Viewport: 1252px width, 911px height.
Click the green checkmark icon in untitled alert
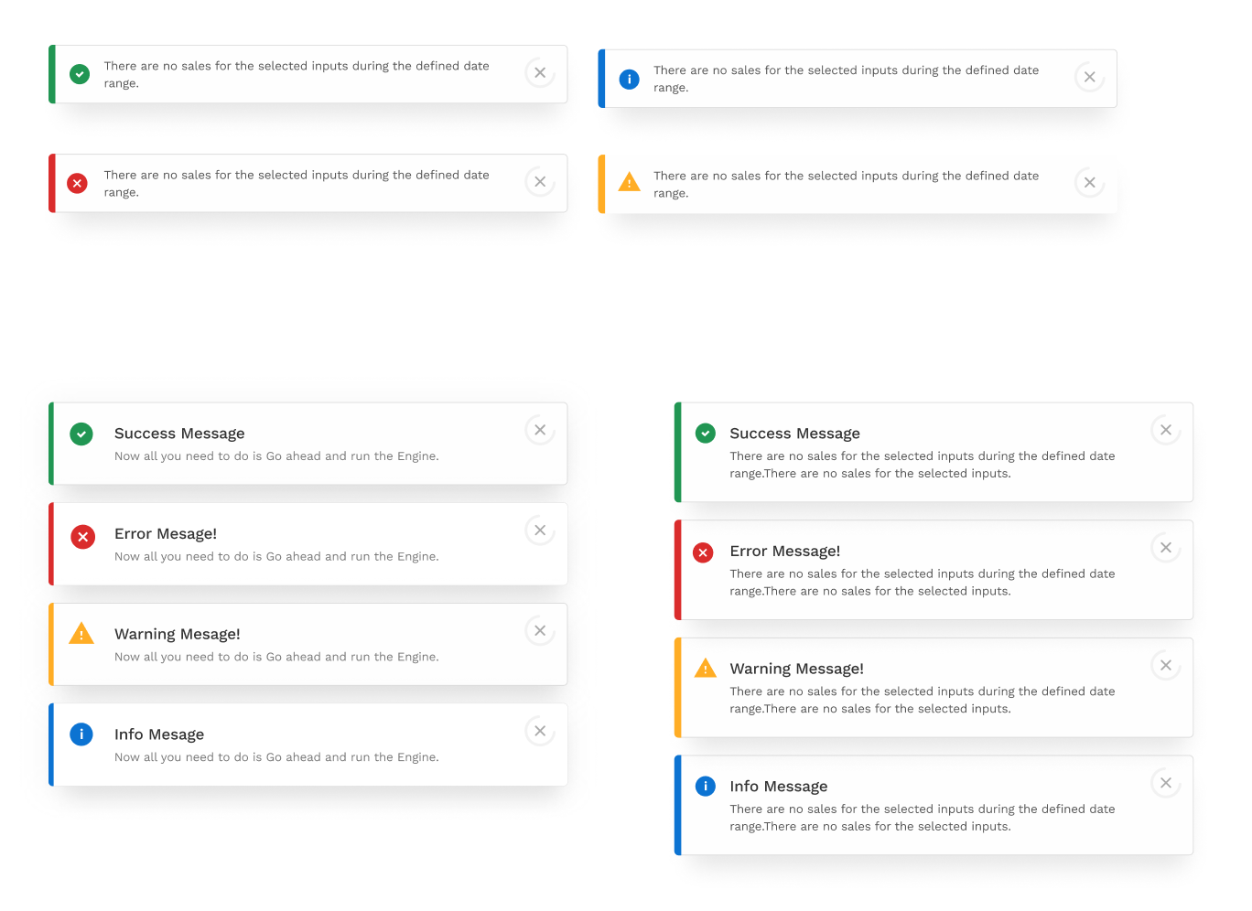click(80, 74)
